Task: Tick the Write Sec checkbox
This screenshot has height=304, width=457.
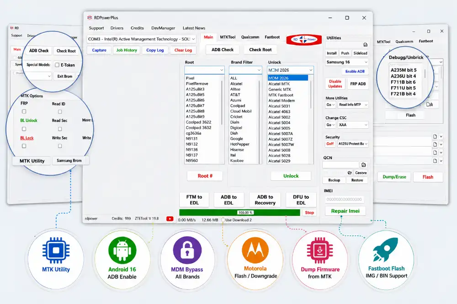Action: (60, 146)
